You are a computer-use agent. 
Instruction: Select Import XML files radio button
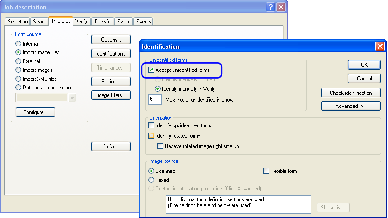coord(19,79)
